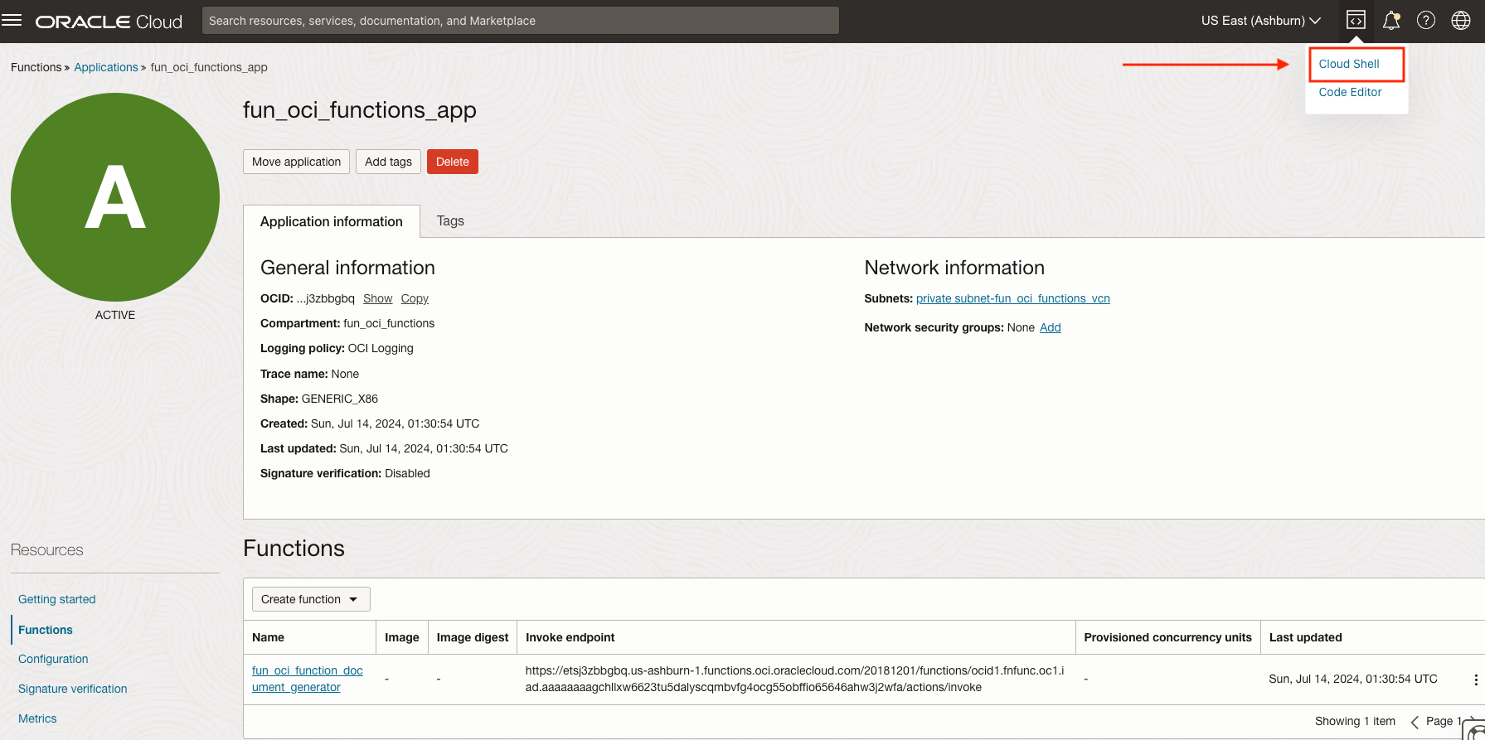The height and width of the screenshot is (740, 1485).
Task: Click the Add tags button
Action: (388, 162)
